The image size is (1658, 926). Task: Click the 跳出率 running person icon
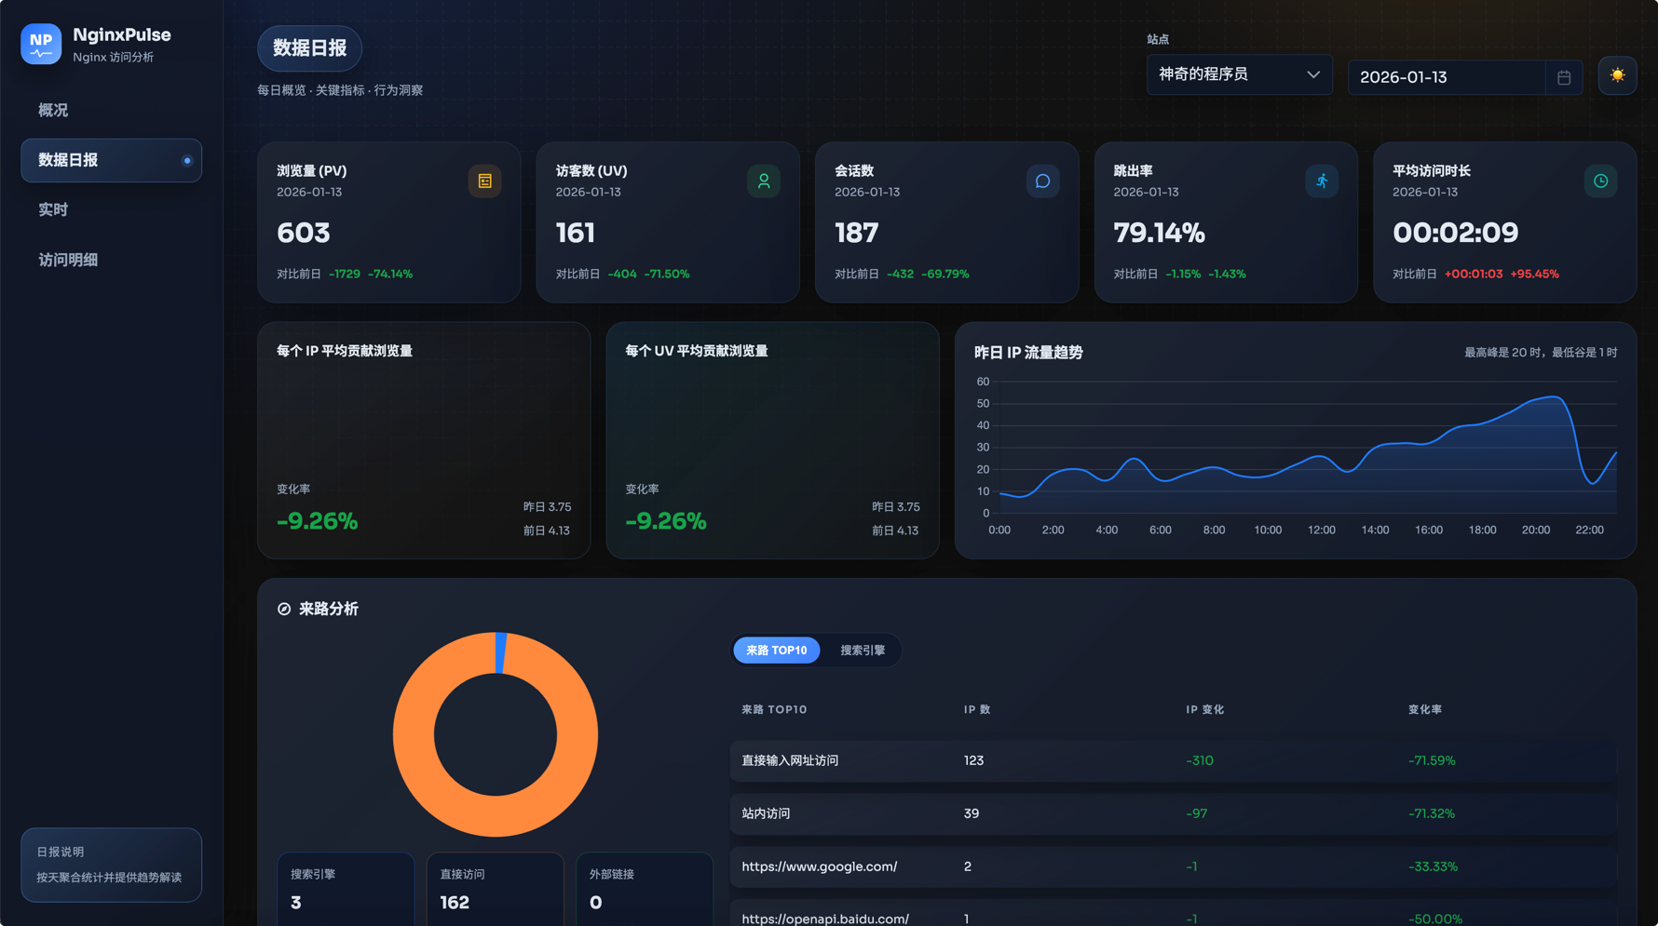(x=1322, y=181)
